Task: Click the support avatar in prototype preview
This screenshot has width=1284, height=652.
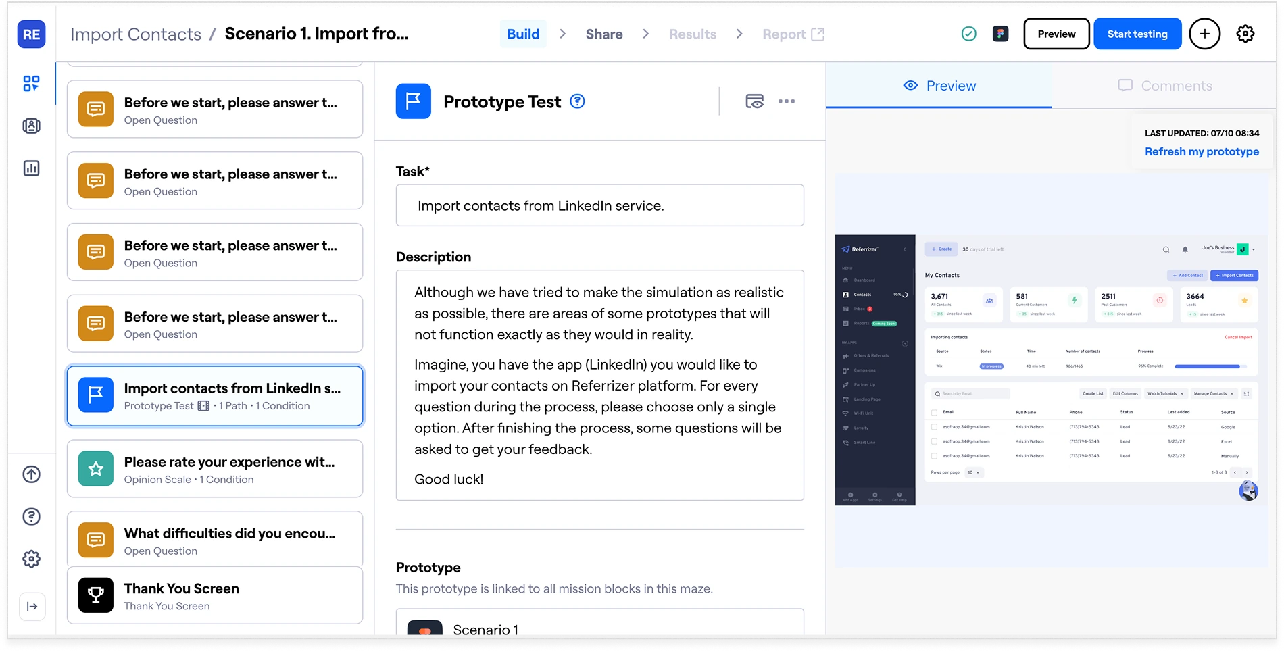Action: tap(1248, 491)
